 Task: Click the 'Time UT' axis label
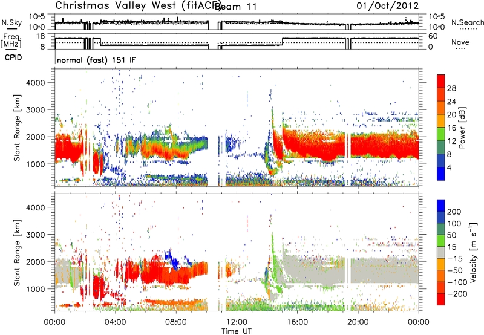click(237, 331)
